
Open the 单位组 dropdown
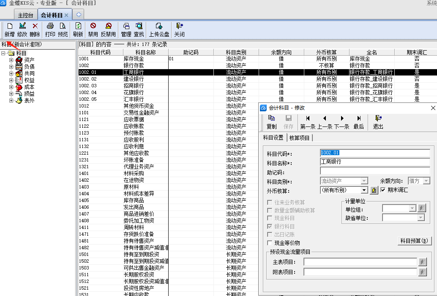(x=412, y=208)
